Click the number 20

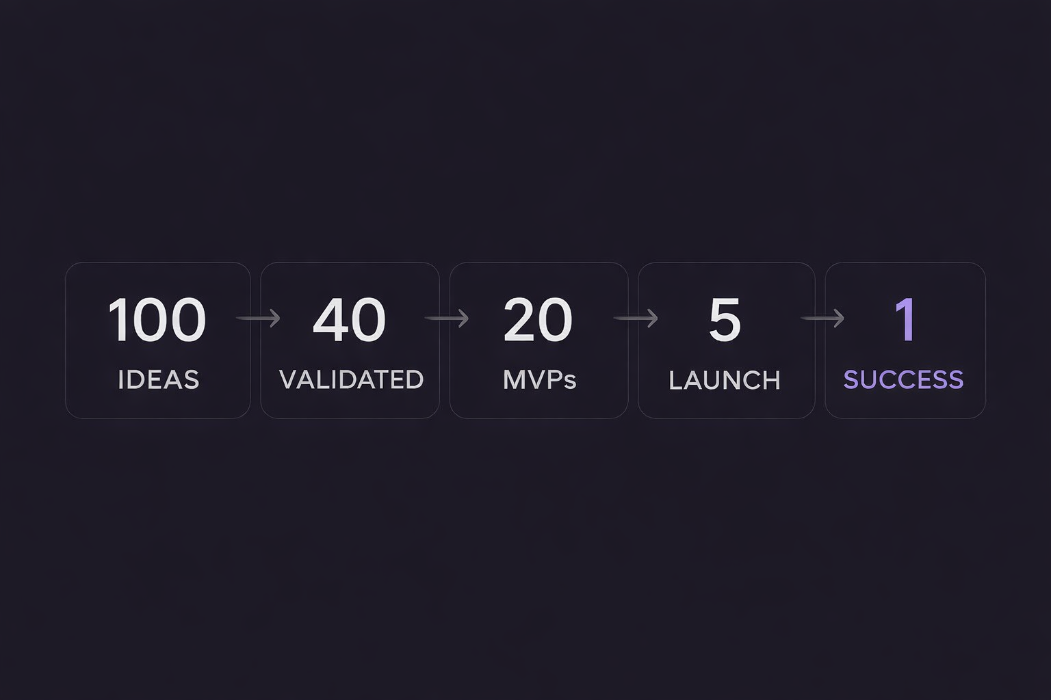coord(538,320)
